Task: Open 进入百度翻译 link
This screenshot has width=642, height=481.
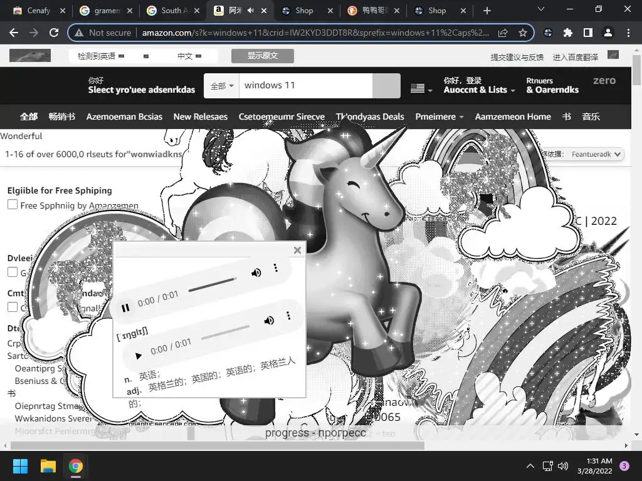Action: pyautogui.click(x=576, y=57)
